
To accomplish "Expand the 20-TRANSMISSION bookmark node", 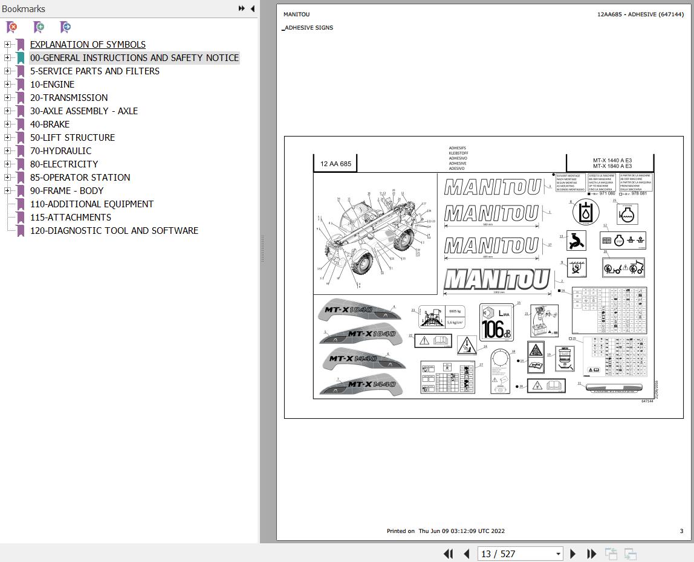I will coord(7,97).
